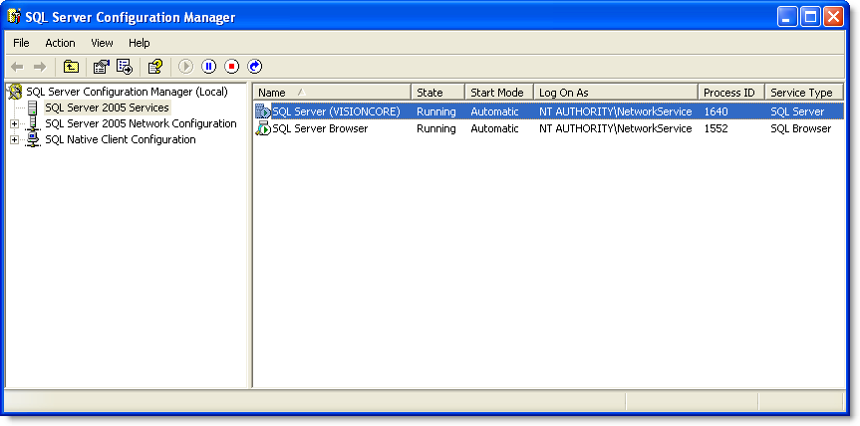
Task: Click Log On As value for SQL Server (VISIONCORE)
Action: click(x=616, y=111)
